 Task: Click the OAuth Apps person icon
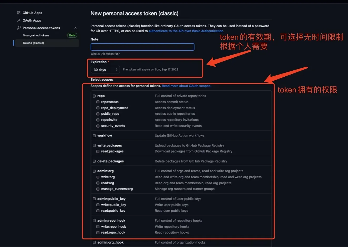(x=19, y=20)
